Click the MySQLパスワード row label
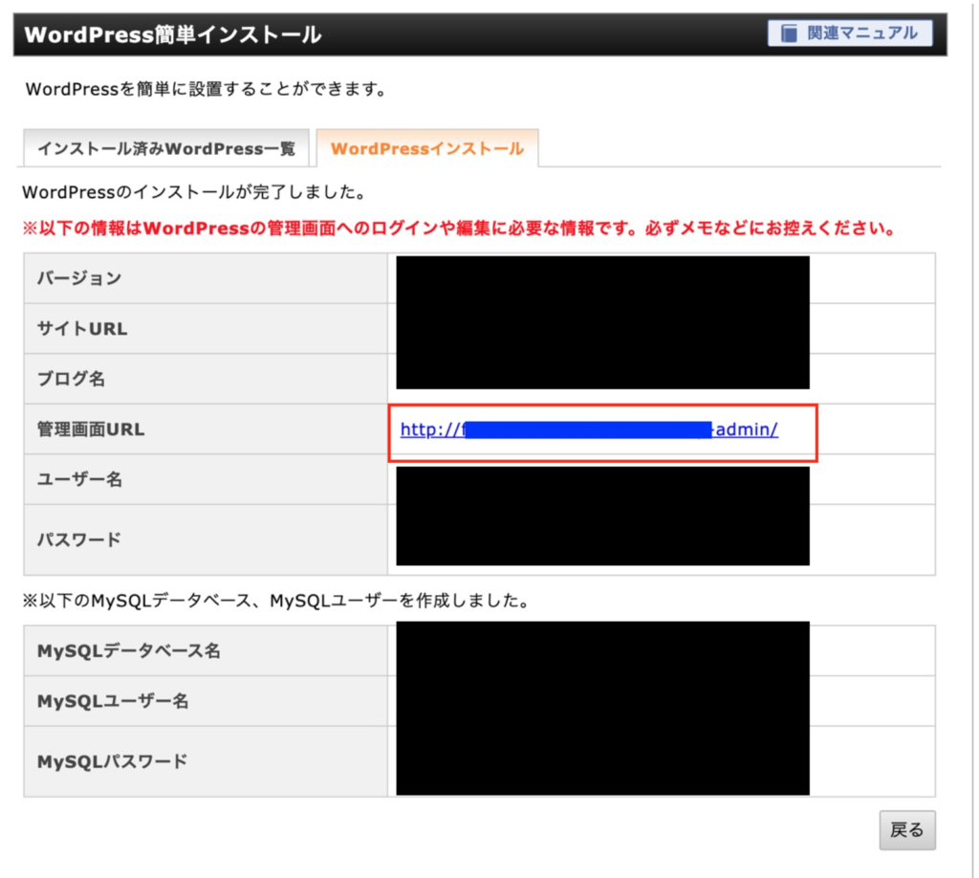This screenshot has height=878, width=979. tap(113, 762)
